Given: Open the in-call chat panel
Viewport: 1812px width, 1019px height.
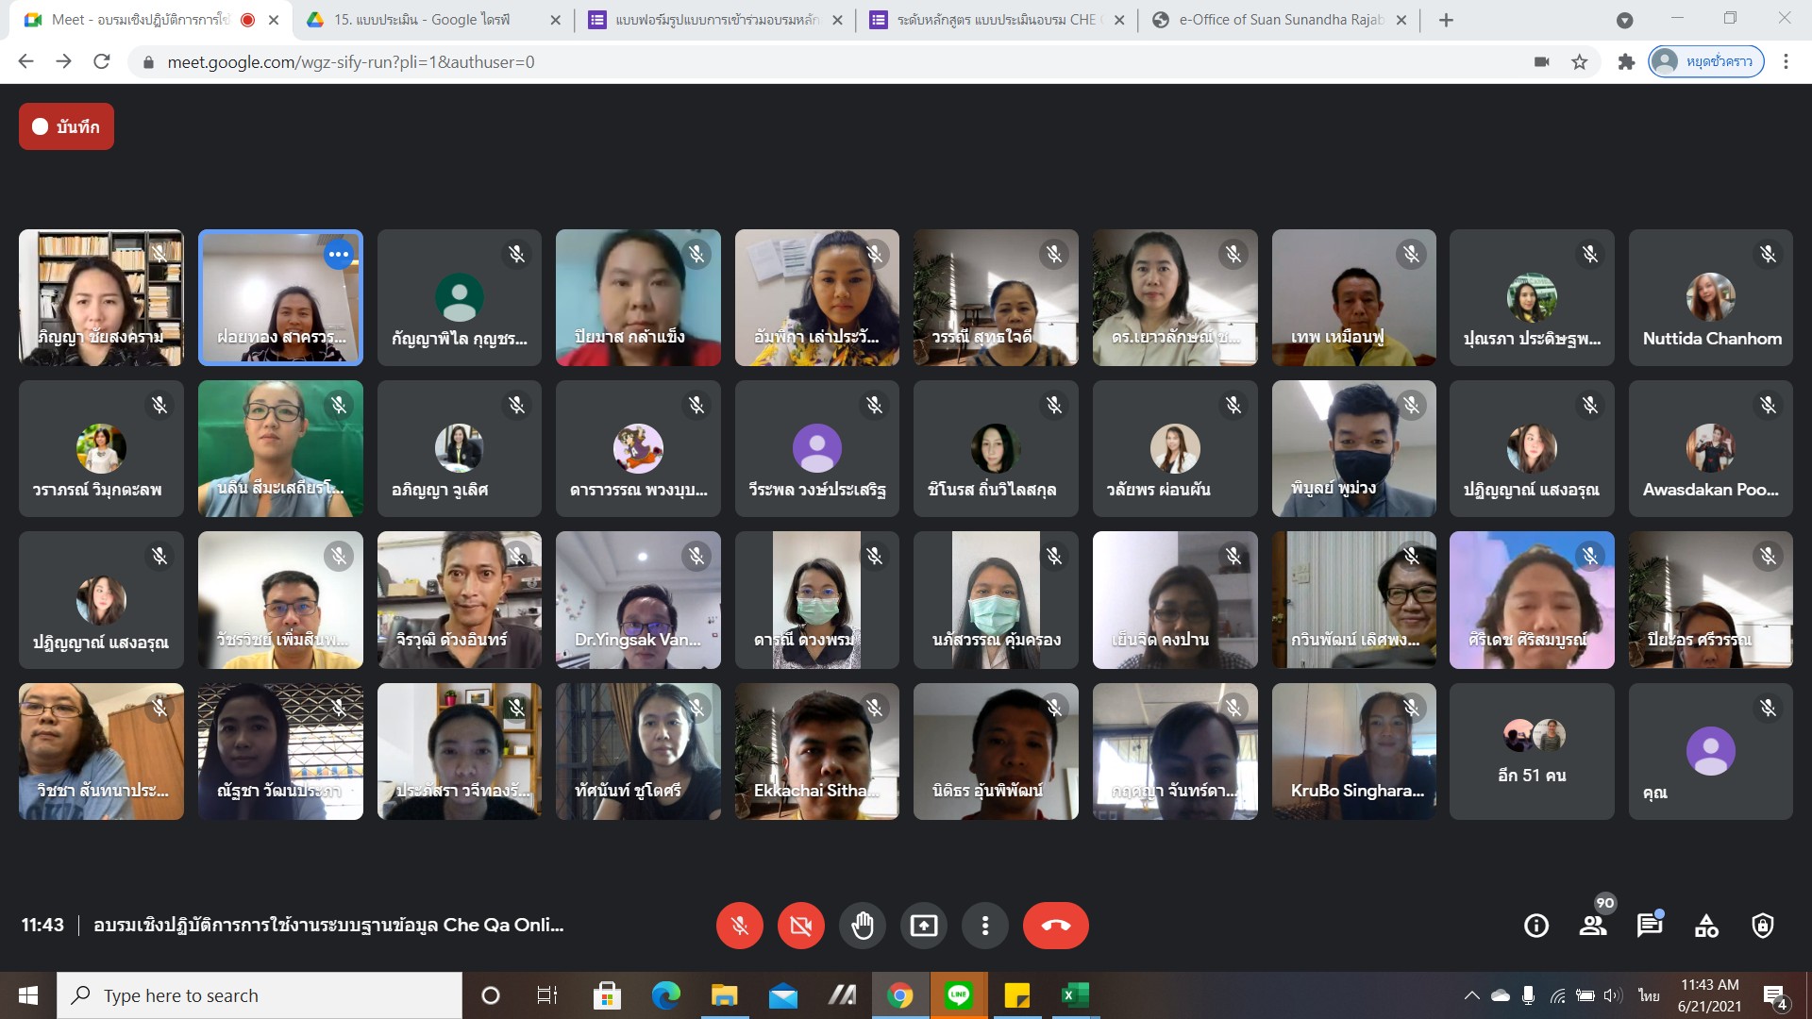Looking at the screenshot, I should pyautogui.click(x=1649, y=926).
